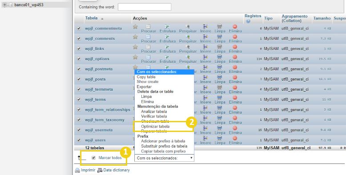Choose Limpa option in dropdown list

[146, 97]
